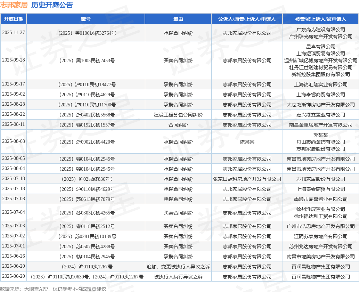This screenshot has height=292, width=359.
Task: Click defendant 郭某某
Action: [x=321, y=135]
